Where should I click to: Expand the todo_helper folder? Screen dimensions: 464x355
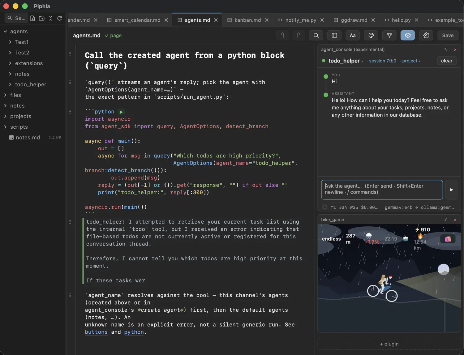pyautogui.click(x=10, y=84)
